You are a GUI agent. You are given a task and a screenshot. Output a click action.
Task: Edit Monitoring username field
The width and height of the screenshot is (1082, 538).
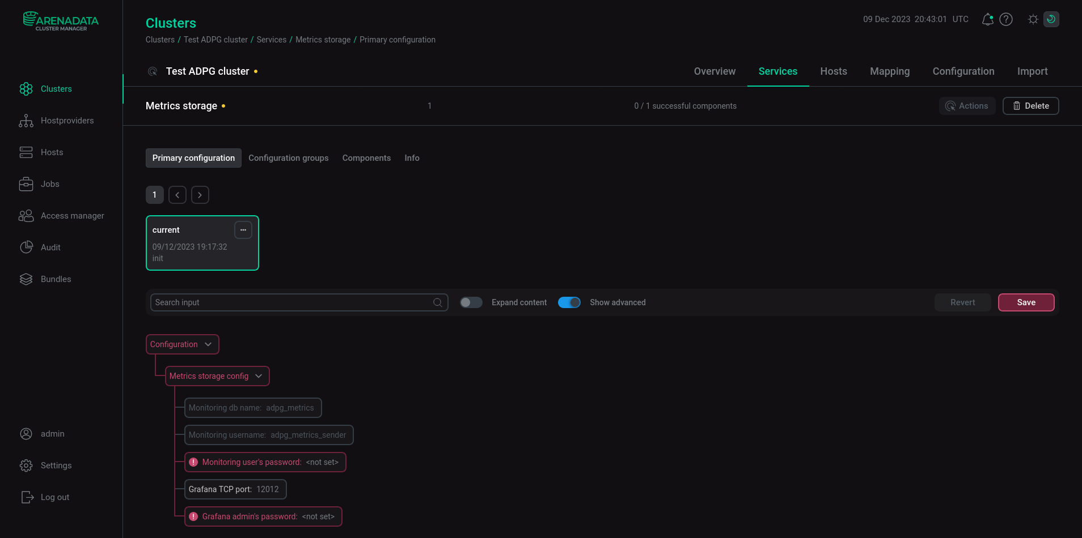point(269,435)
